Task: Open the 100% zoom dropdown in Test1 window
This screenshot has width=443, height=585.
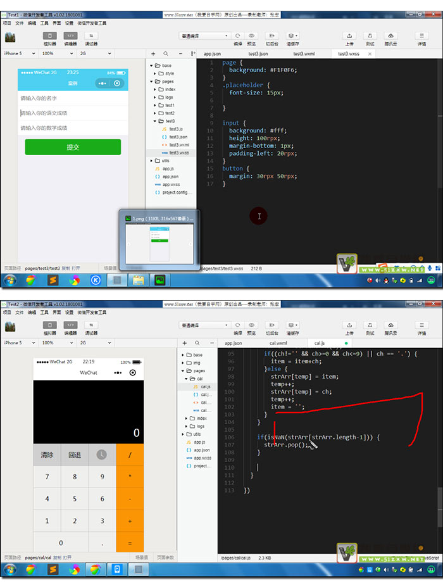Action: [58, 54]
